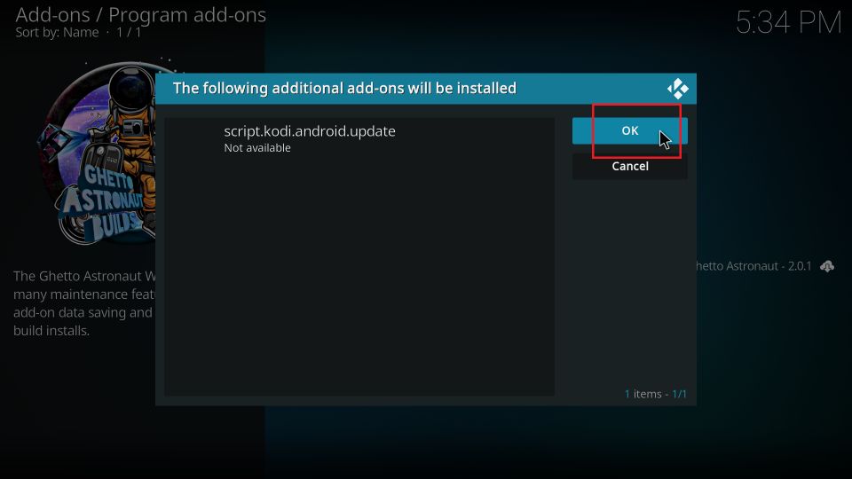Image resolution: width=852 pixels, height=479 pixels.
Task: Click the 5:34 PM clock
Action: [787, 23]
